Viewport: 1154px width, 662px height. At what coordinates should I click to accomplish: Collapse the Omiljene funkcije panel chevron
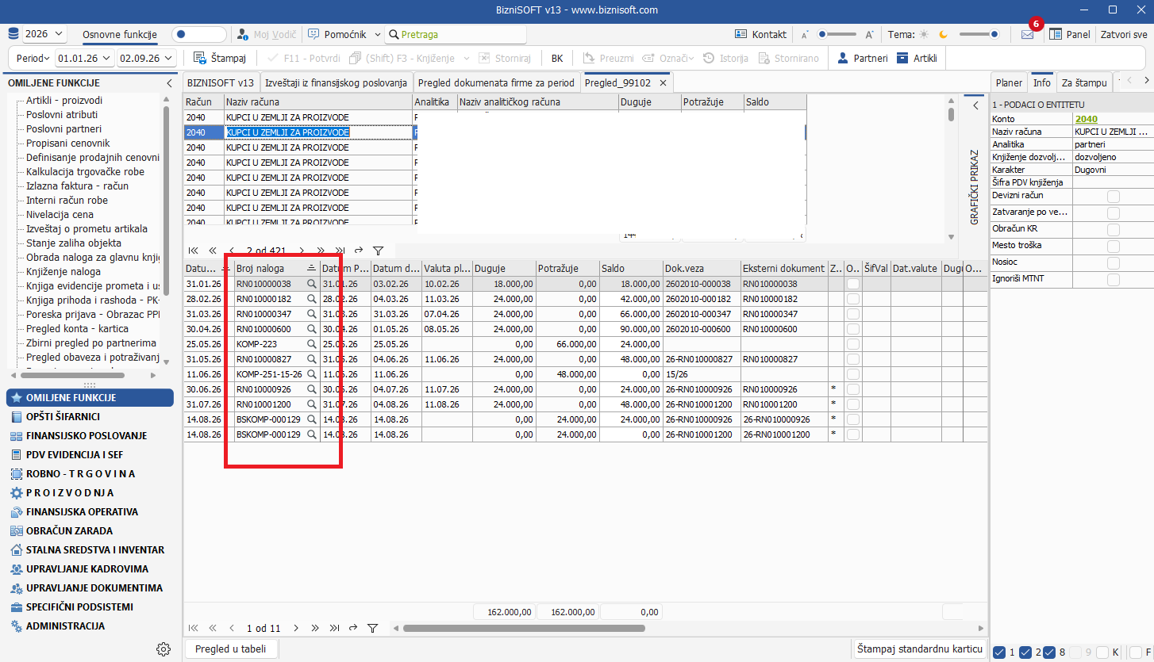click(169, 82)
